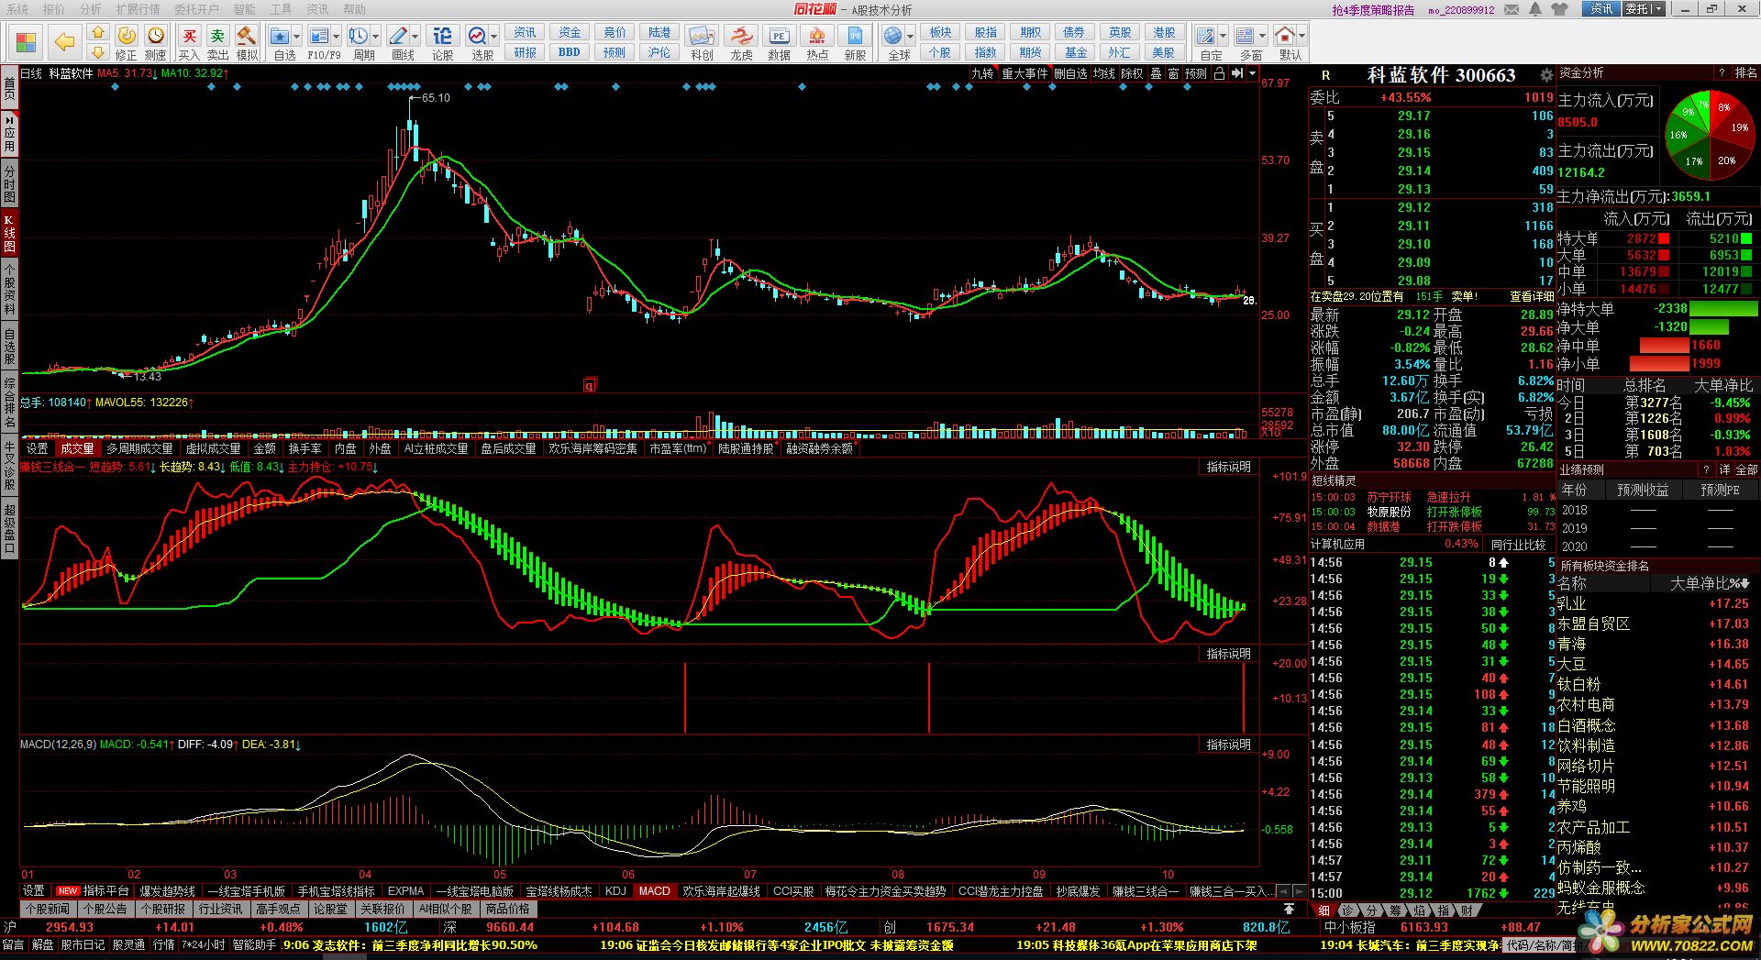This screenshot has height=960, width=1761.
Task: Expand the dropdown arrow next to F10/F9
Action: (x=336, y=36)
